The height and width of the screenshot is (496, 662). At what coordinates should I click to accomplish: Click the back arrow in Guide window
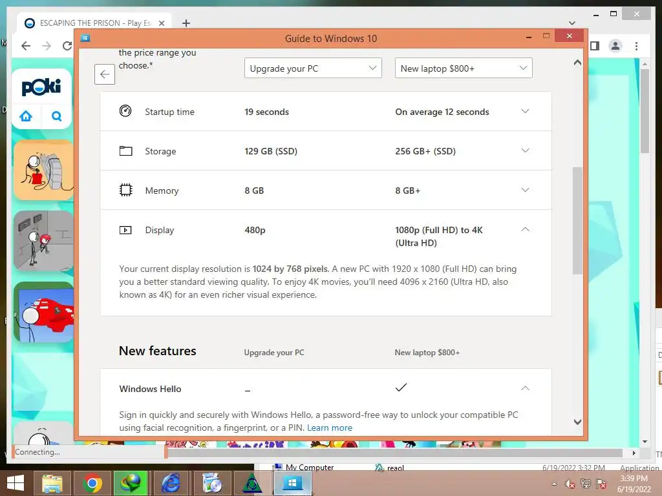105,74
